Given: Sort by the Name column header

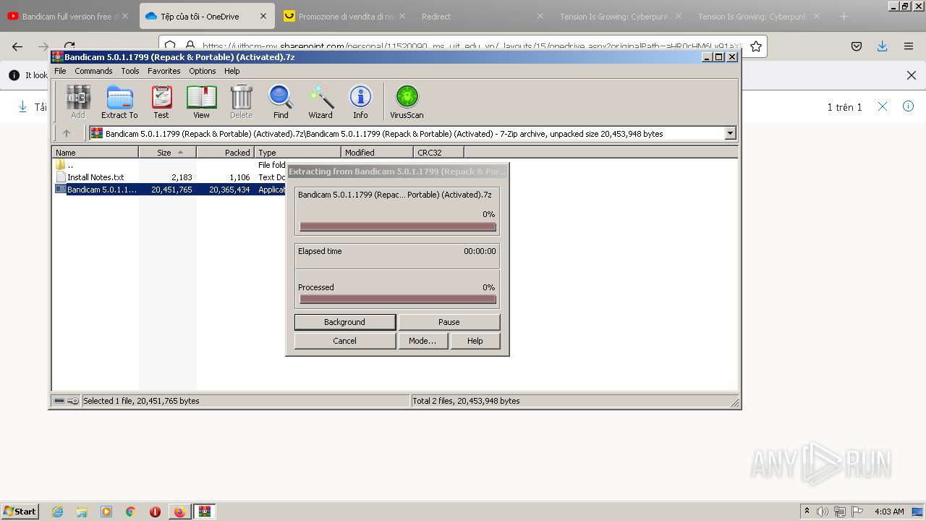Looking at the screenshot, I should [95, 152].
